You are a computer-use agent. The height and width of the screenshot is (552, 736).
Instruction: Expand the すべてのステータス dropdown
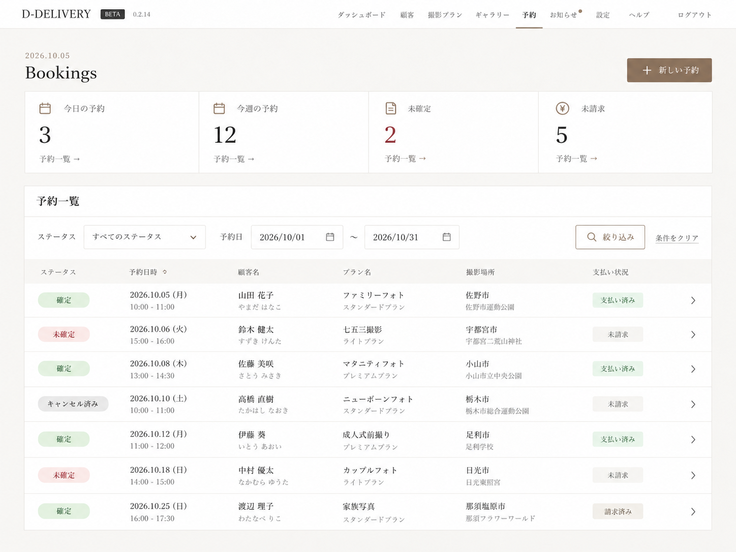coord(144,237)
